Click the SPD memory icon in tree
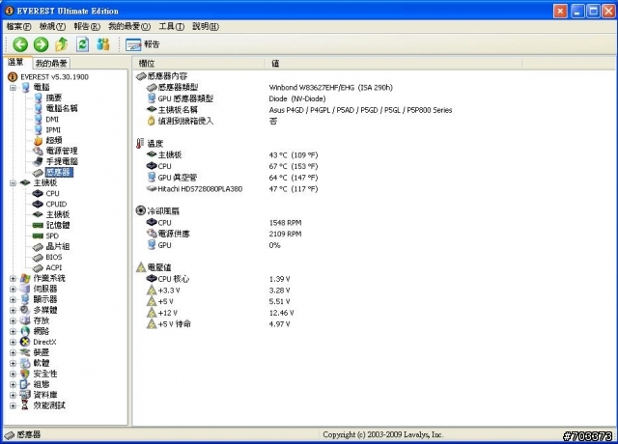Image resolution: width=618 pixels, height=444 pixels. 38,236
